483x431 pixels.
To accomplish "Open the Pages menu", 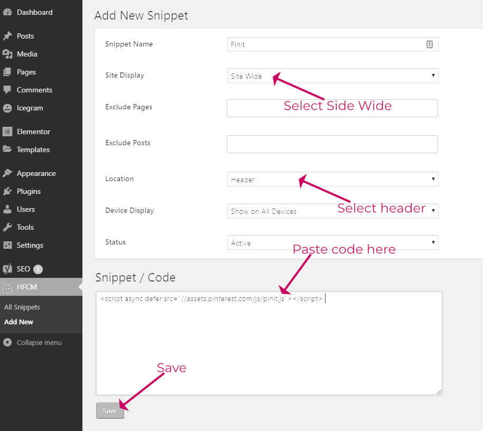I will tap(41, 72).
